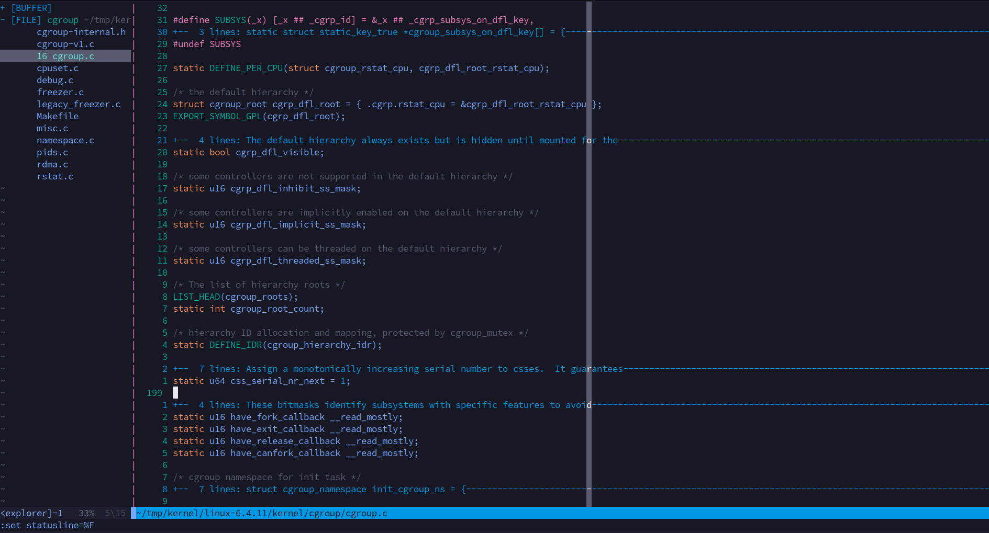Open rstat.c in the sidebar
Viewport: 989px width, 533px height.
tap(55, 176)
